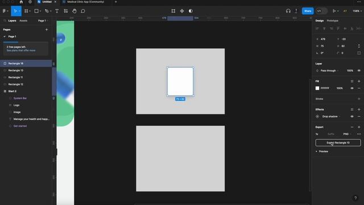The width and height of the screenshot is (364, 205).
Task: Add a new effect with plus icon
Action: tap(359, 109)
